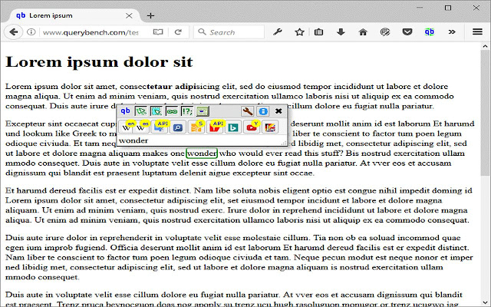
Task: Click the orange S-badged search icon
Action: click(196, 127)
